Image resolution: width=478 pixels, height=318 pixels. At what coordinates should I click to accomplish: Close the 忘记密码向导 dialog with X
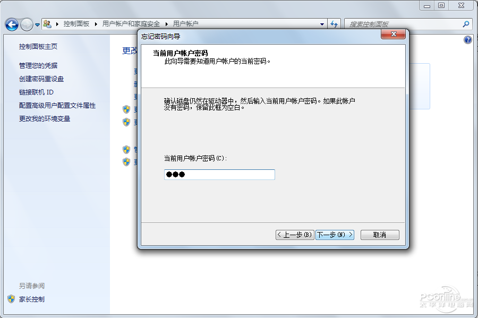point(394,35)
